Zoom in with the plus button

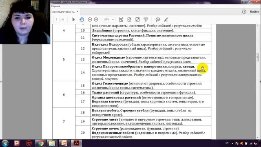pos(96,20)
